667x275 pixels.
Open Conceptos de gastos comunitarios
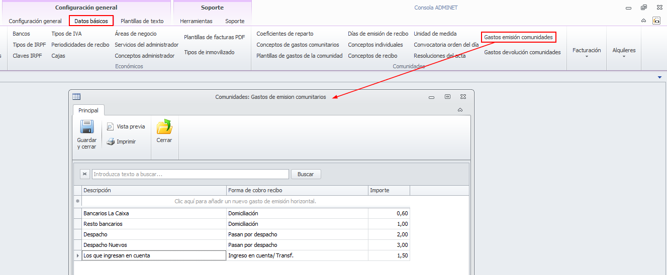298,45
